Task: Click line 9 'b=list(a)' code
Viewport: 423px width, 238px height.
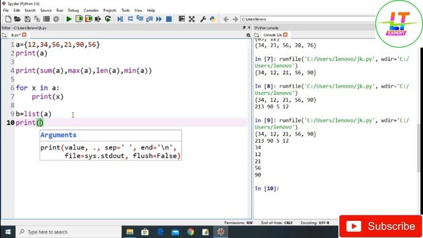Action: pos(34,114)
